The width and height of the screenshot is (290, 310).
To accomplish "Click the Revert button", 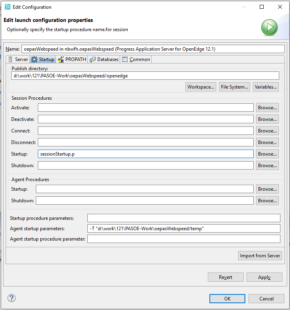I will pyautogui.click(x=225, y=277).
